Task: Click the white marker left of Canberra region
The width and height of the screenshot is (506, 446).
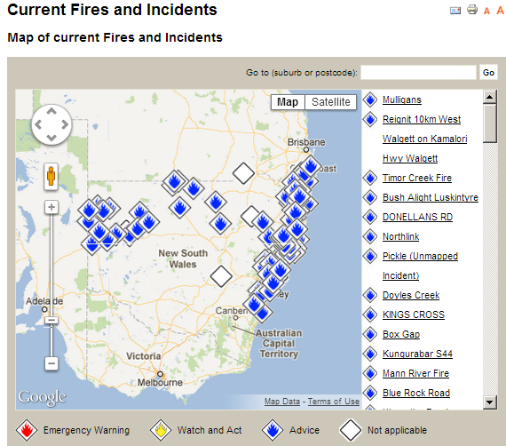Action: [x=221, y=276]
